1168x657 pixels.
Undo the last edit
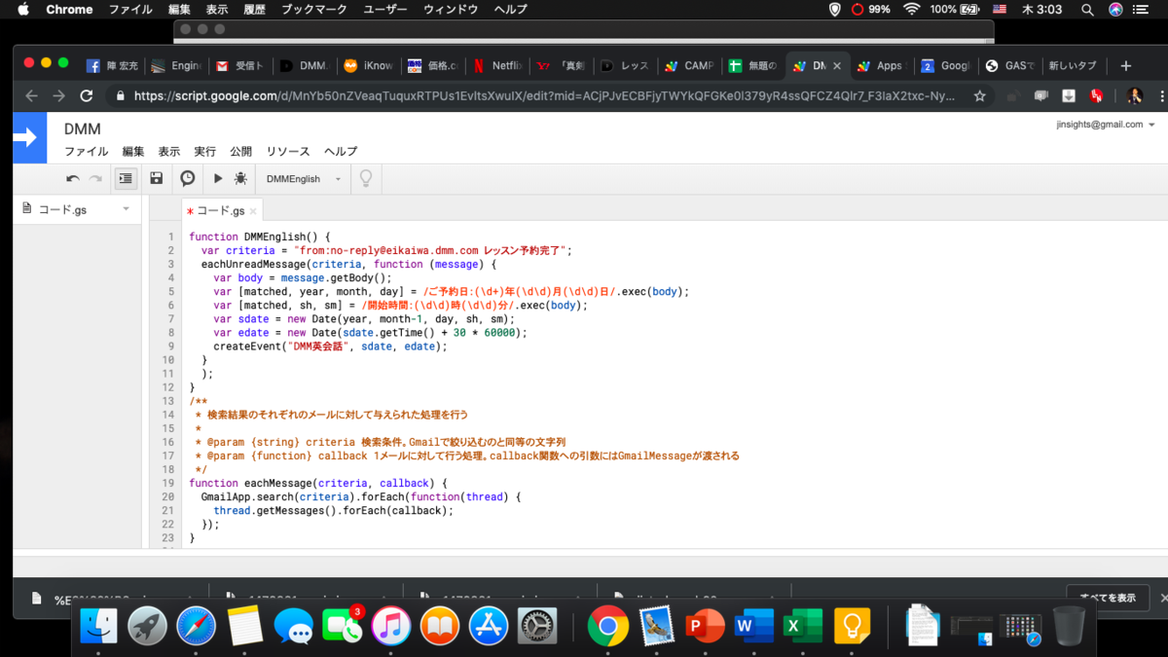click(73, 179)
